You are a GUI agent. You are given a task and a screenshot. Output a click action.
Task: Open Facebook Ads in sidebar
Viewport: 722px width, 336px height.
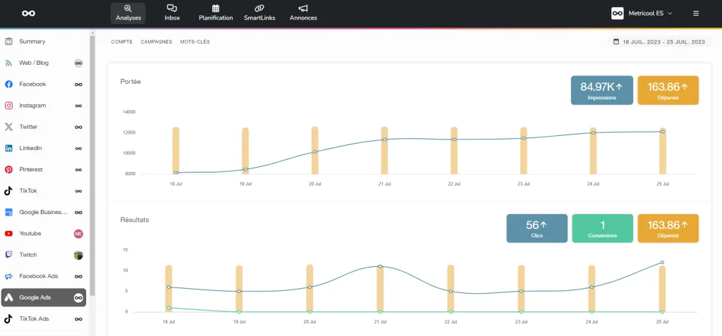(38, 276)
